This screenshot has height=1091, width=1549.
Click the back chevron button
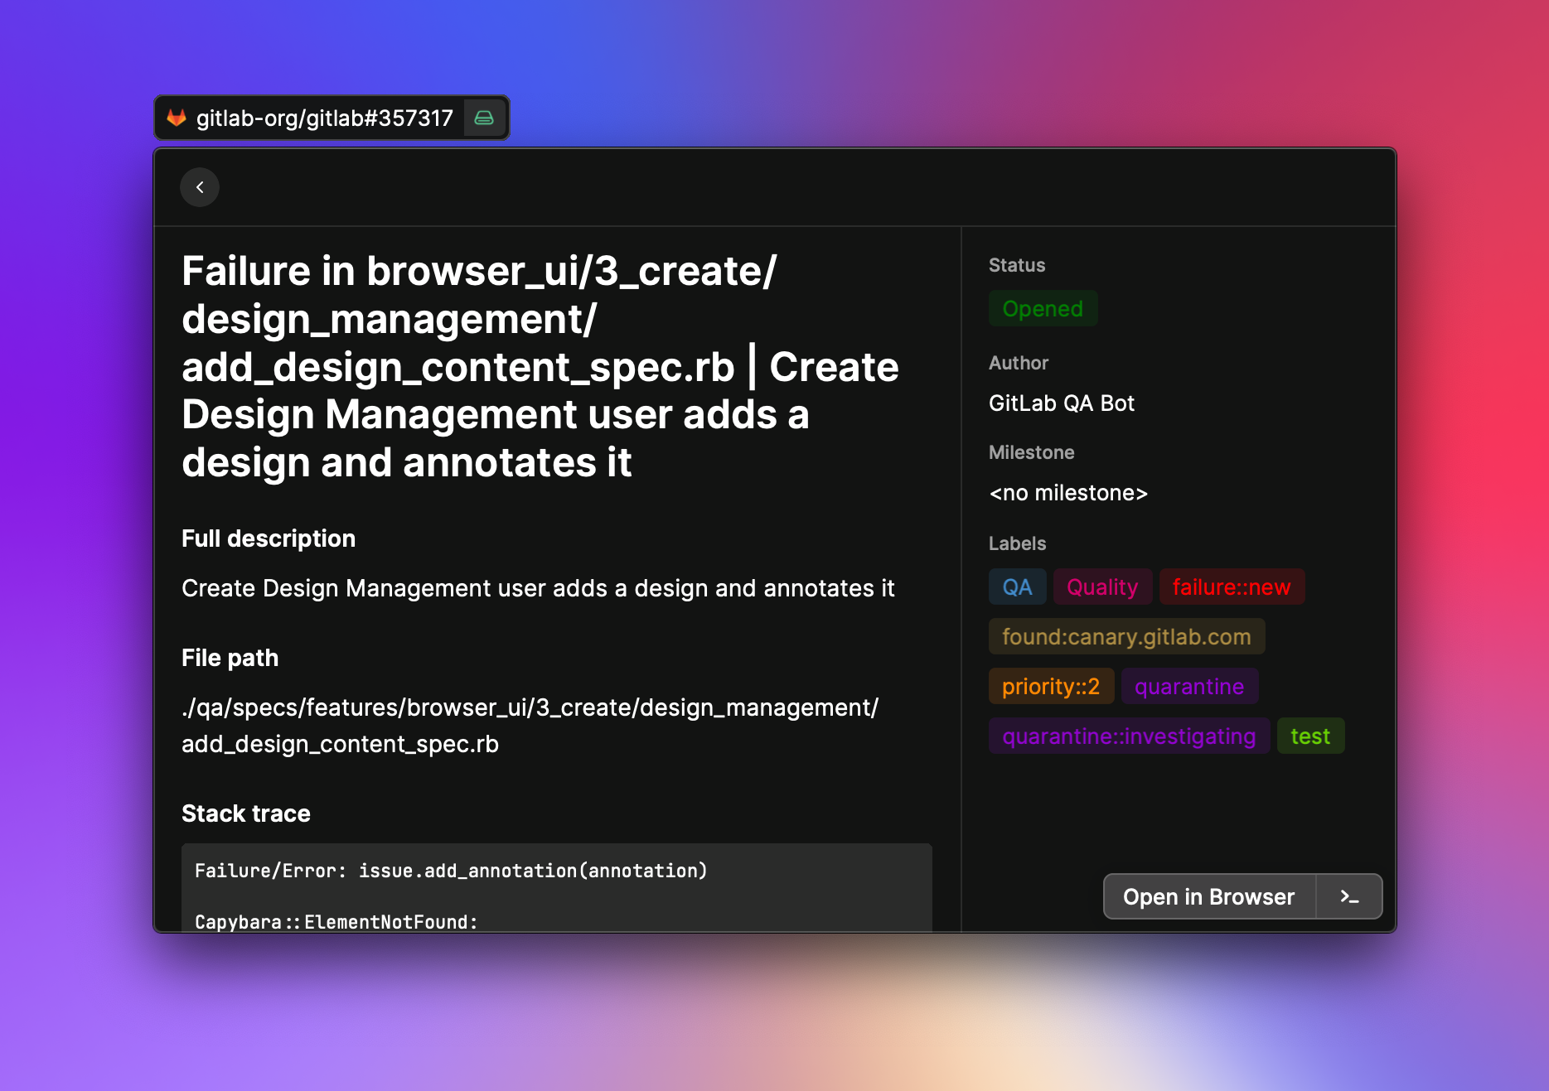click(x=200, y=187)
